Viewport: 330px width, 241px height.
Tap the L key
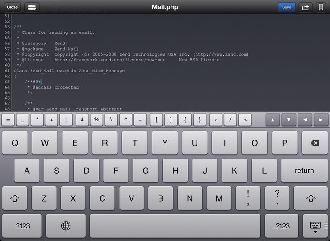coord(264,170)
